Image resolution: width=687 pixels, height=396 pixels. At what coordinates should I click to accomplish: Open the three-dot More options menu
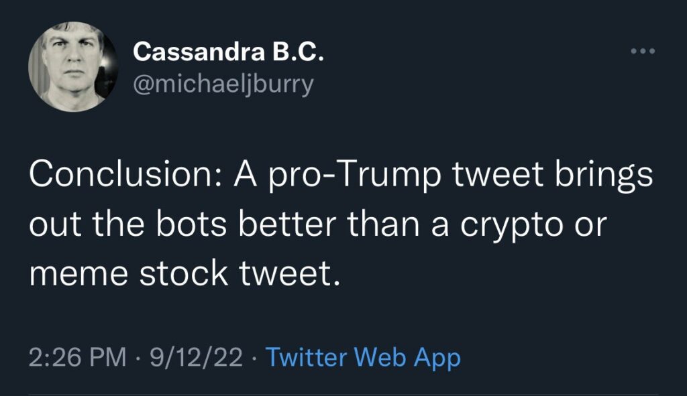[642, 51]
